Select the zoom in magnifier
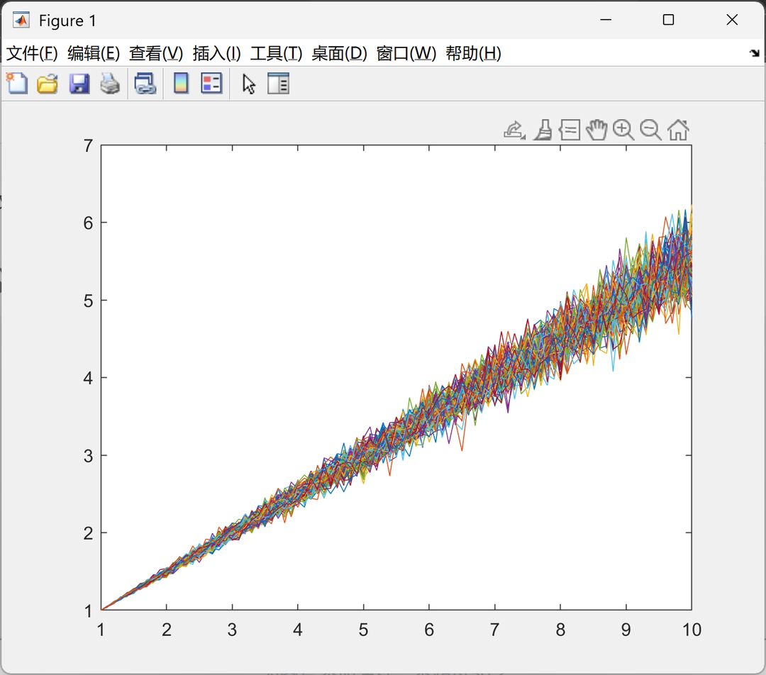 [623, 130]
